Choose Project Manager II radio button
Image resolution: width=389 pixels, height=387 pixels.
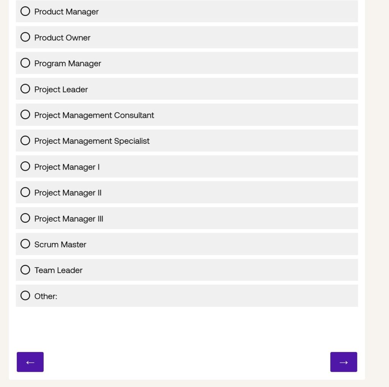point(25,192)
